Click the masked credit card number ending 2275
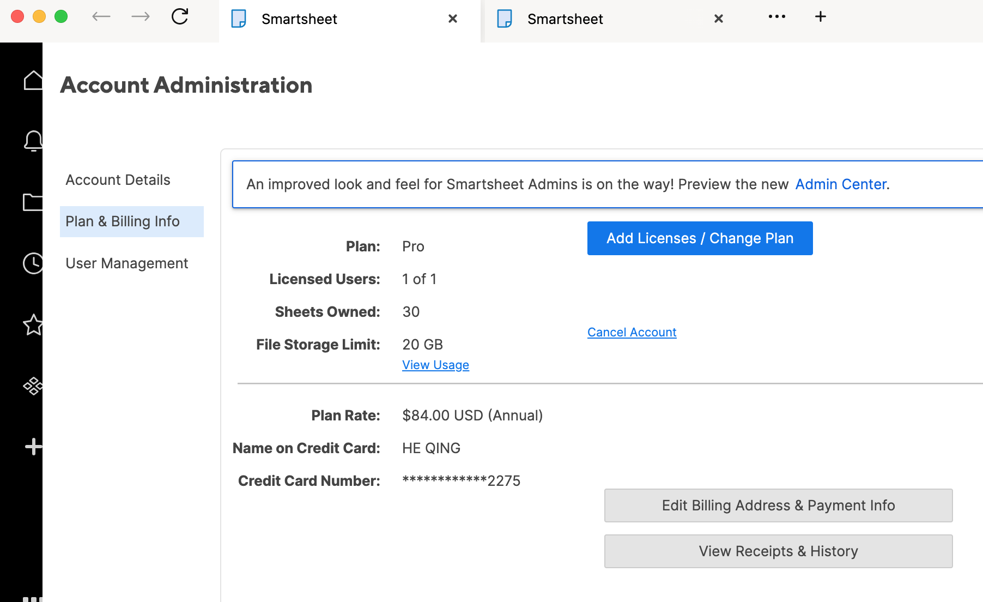 [x=461, y=481]
